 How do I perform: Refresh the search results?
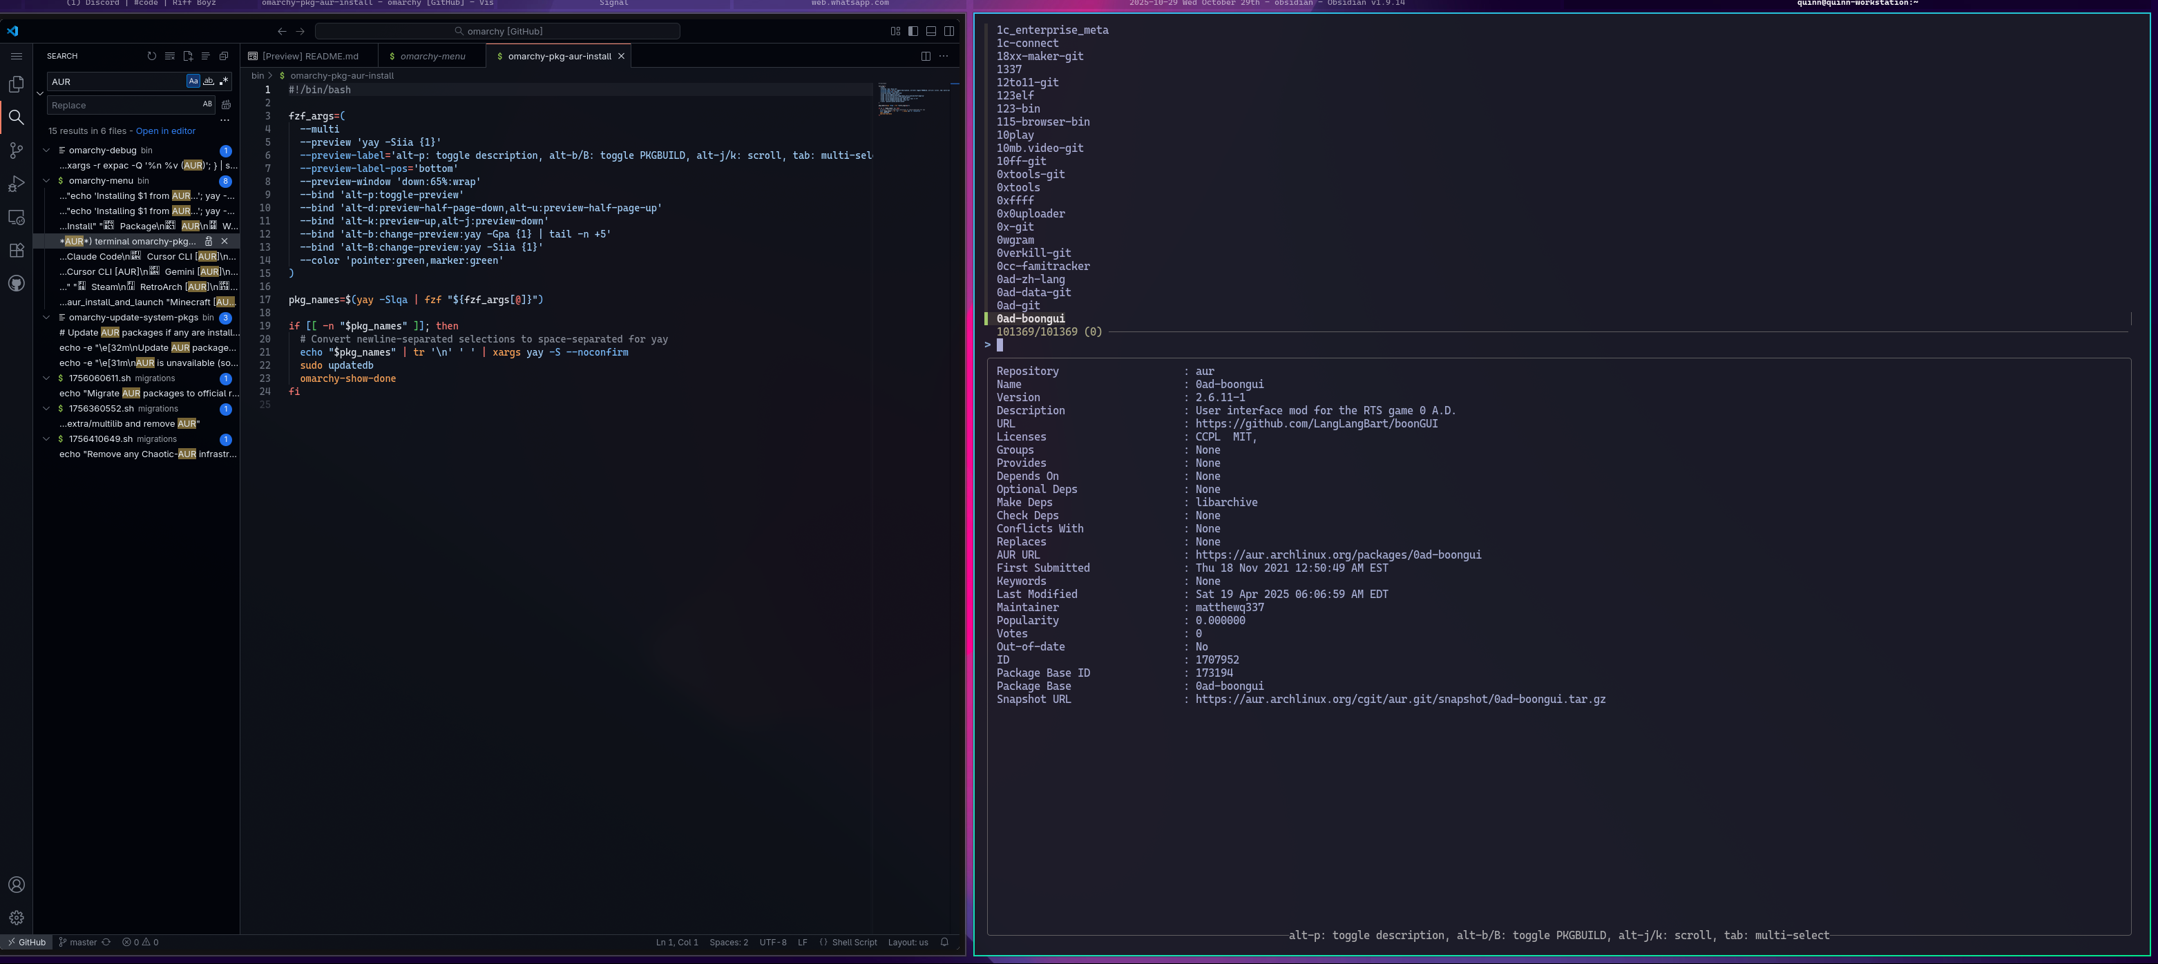click(152, 56)
